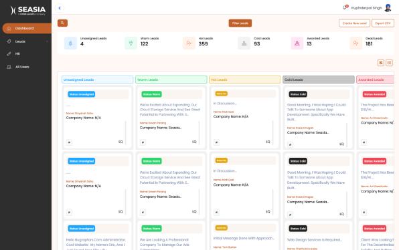
Task: Click Warm Leads count 122
Action: [x=145, y=44]
